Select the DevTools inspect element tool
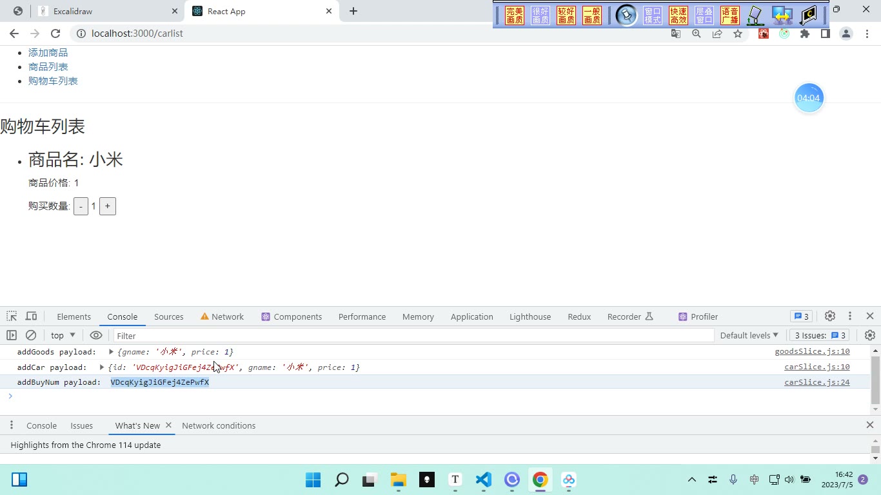Screen dimensions: 881x495 [x=12, y=316]
